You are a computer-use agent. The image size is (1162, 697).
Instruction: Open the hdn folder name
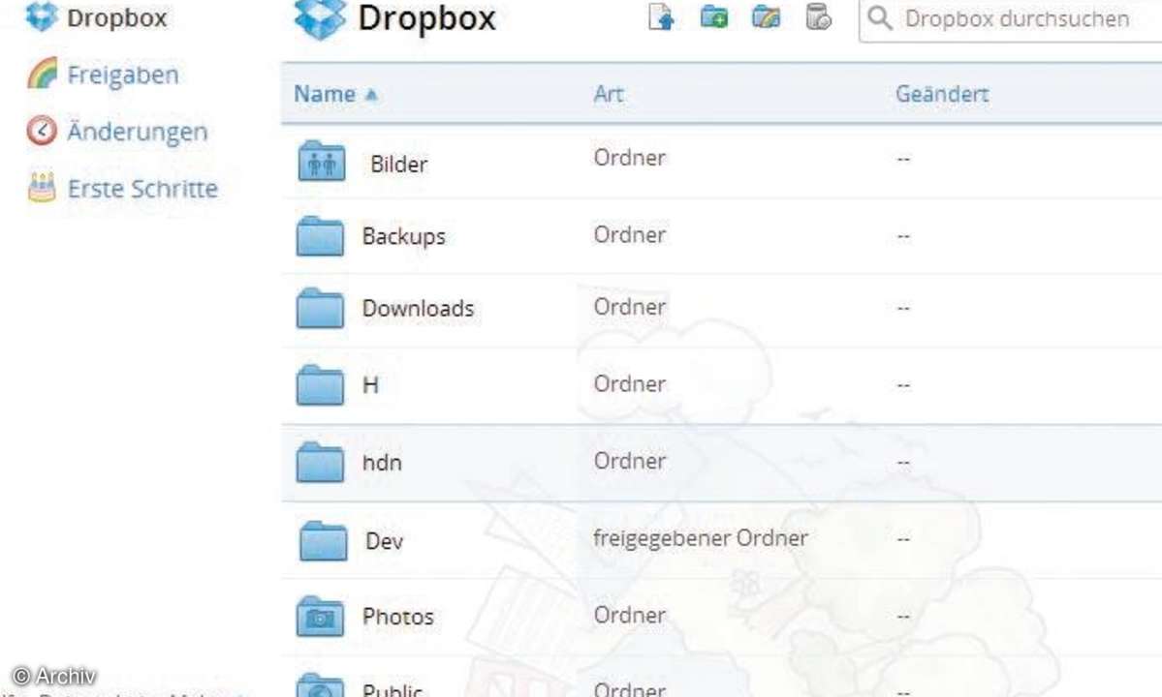(382, 463)
